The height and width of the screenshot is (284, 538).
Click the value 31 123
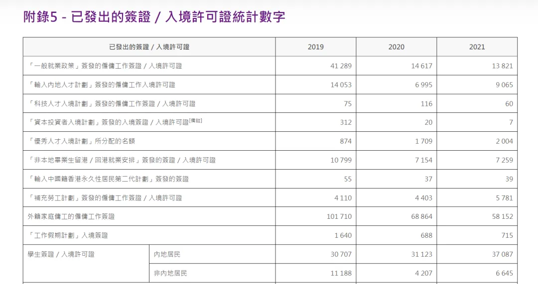422,254
